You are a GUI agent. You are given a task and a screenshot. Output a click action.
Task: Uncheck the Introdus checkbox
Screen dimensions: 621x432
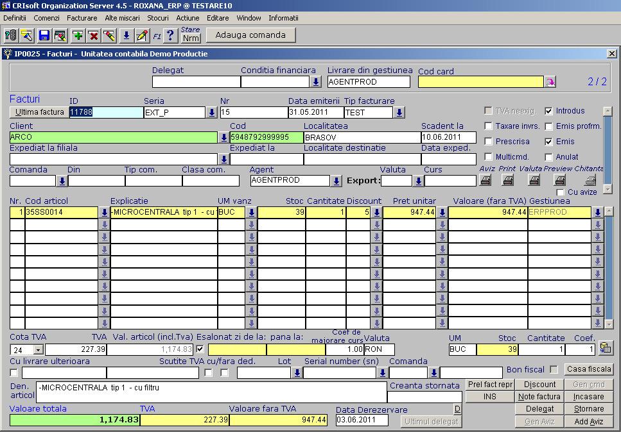click(x=548, y=111)
